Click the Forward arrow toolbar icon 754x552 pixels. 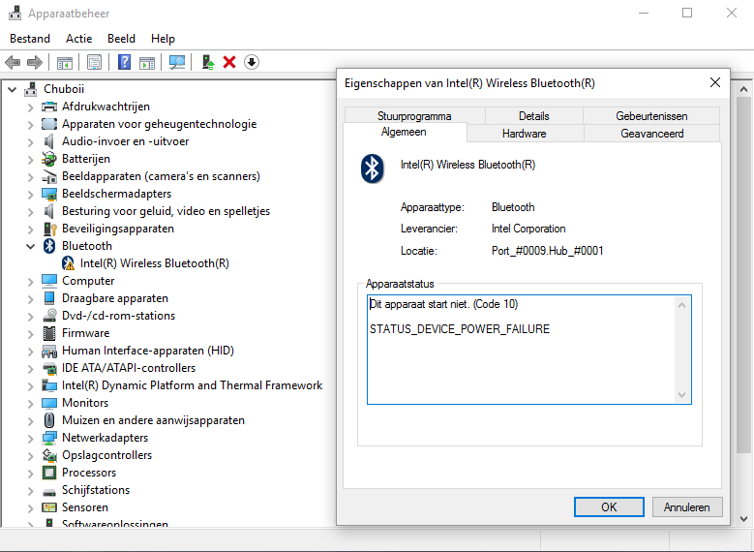35,62
